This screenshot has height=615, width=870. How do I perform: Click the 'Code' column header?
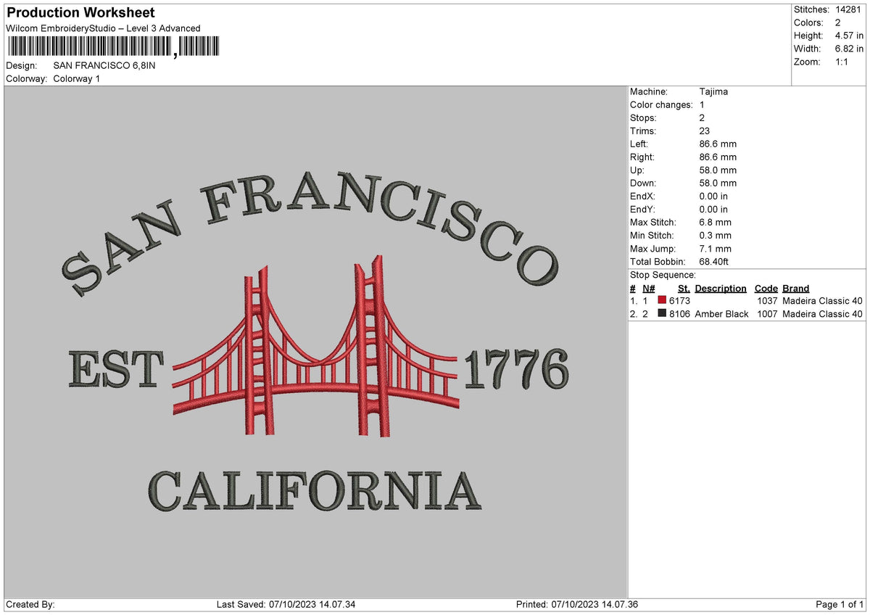click(766, 288)
